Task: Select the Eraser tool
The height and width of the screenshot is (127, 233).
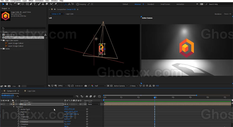Action: [47, 4]
